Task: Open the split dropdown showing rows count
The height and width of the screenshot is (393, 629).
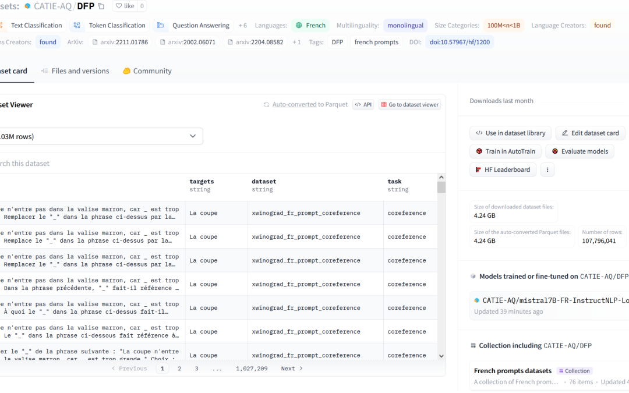Action: (100, 136)
